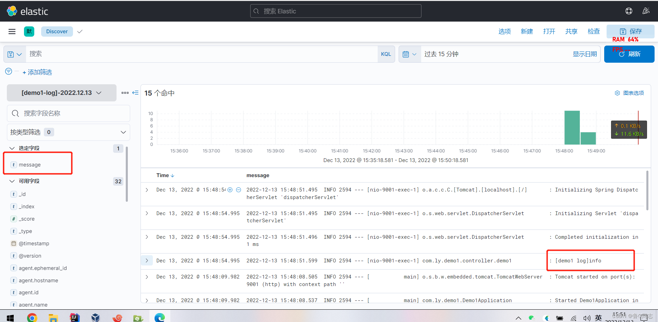This screenshot has height=322, width=658.
Task: Click the field list scrollbar
Action: (127, 174)
